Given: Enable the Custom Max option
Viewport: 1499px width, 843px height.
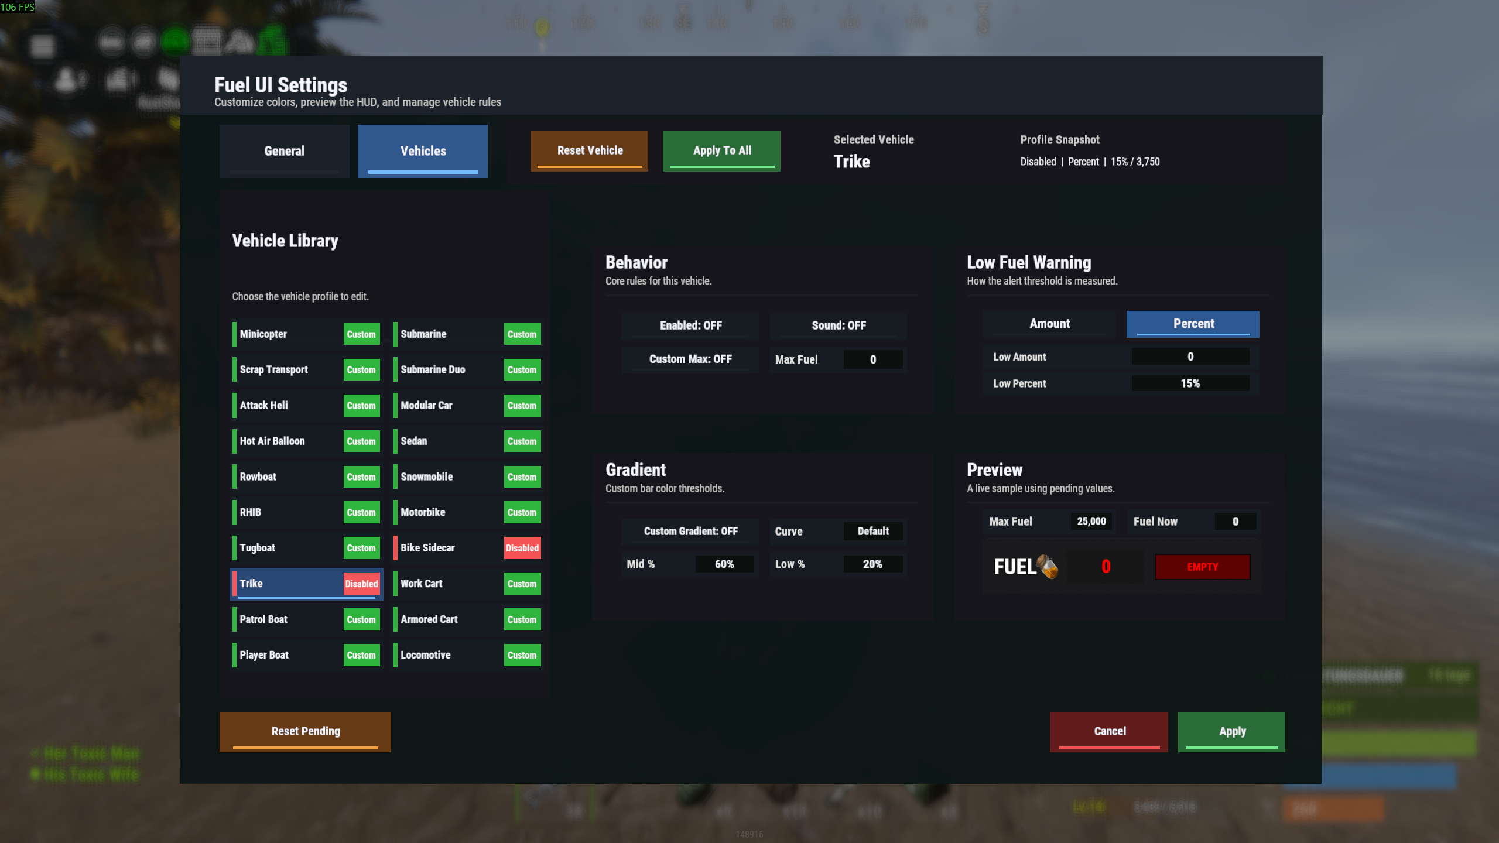Looking at the screenshot, I should [690, 359].
